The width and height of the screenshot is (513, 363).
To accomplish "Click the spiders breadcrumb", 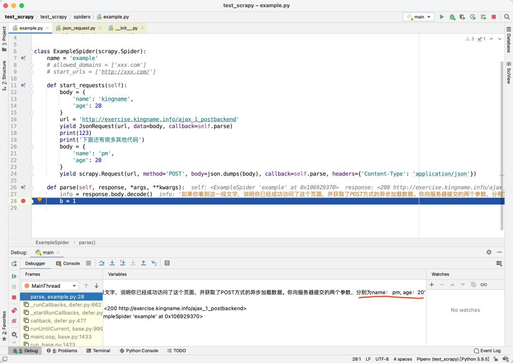I will click(x=82, y=17).
